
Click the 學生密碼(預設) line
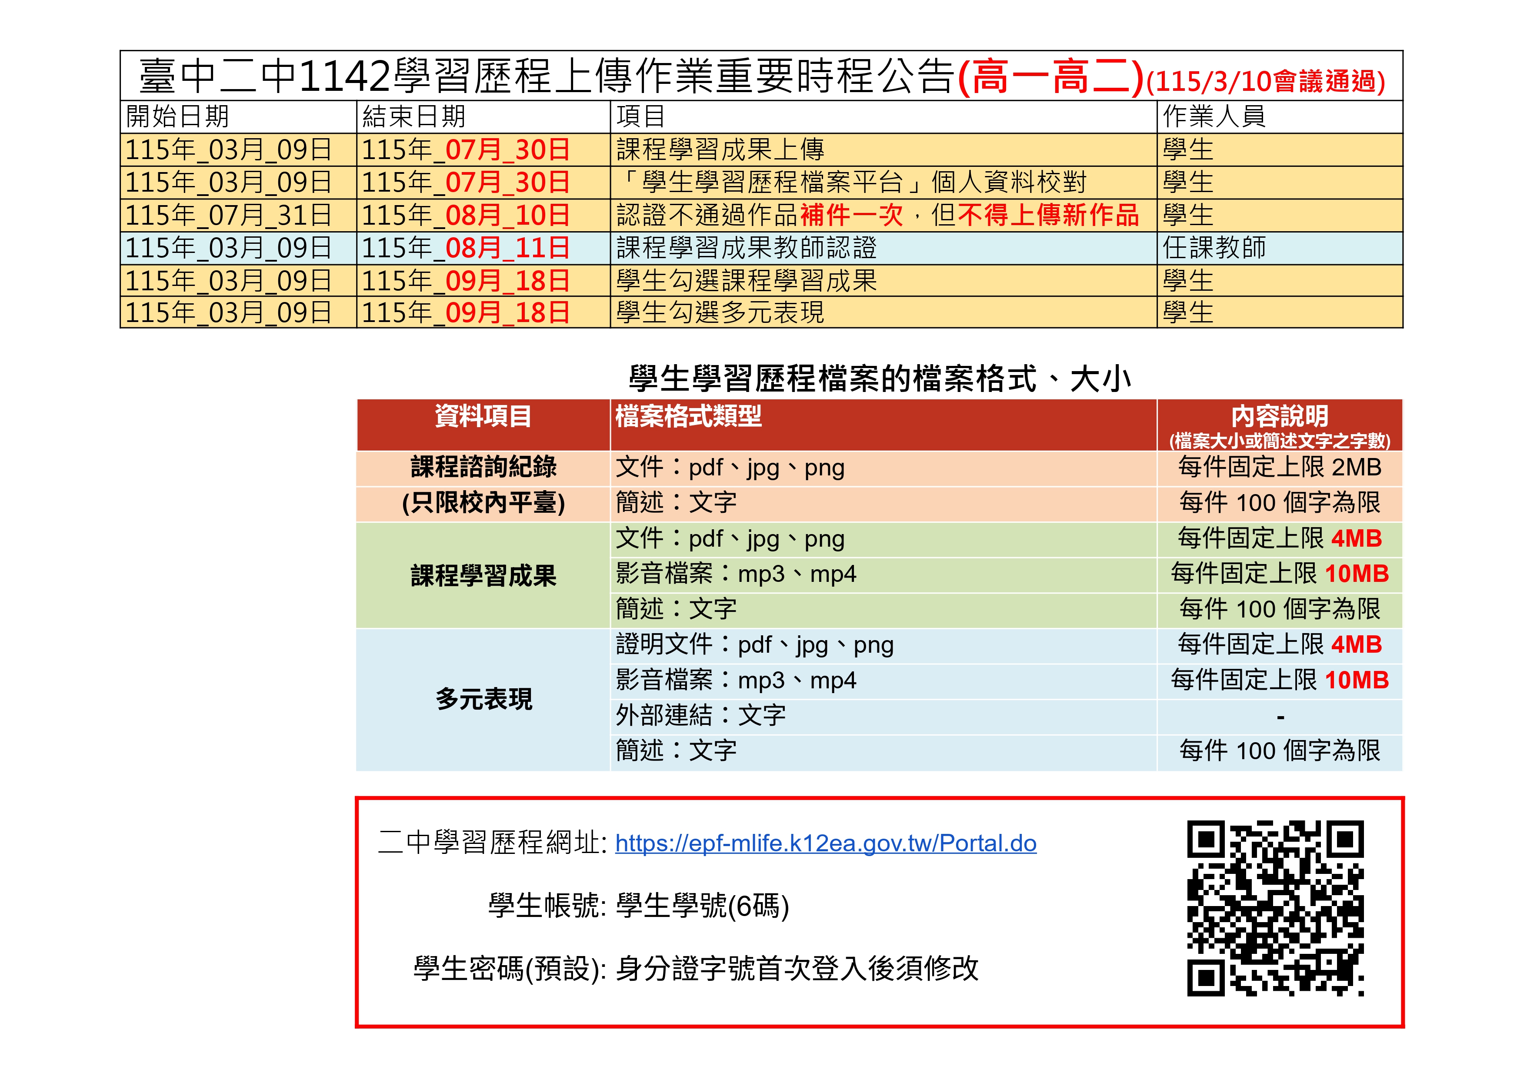pyautogui.click(x=696, y=969)
